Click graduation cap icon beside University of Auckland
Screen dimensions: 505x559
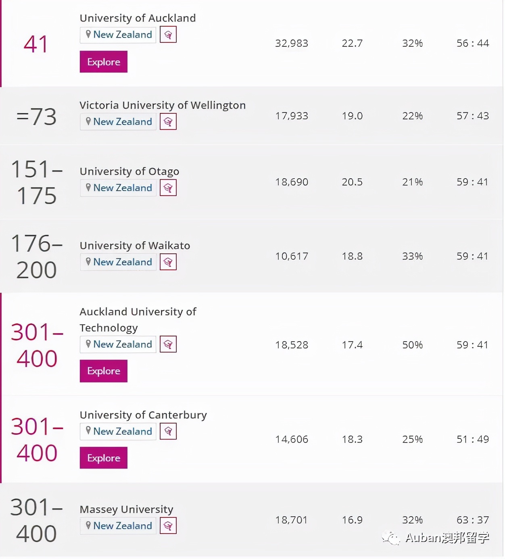[x=168, y=35]
